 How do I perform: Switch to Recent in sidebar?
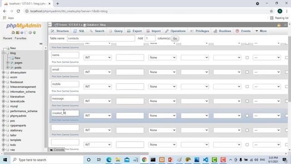[x=8, y=38]
